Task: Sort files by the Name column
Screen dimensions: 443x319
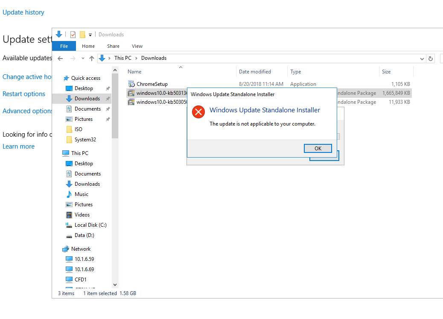Action: pyautogui.click(x=134, y=72)
